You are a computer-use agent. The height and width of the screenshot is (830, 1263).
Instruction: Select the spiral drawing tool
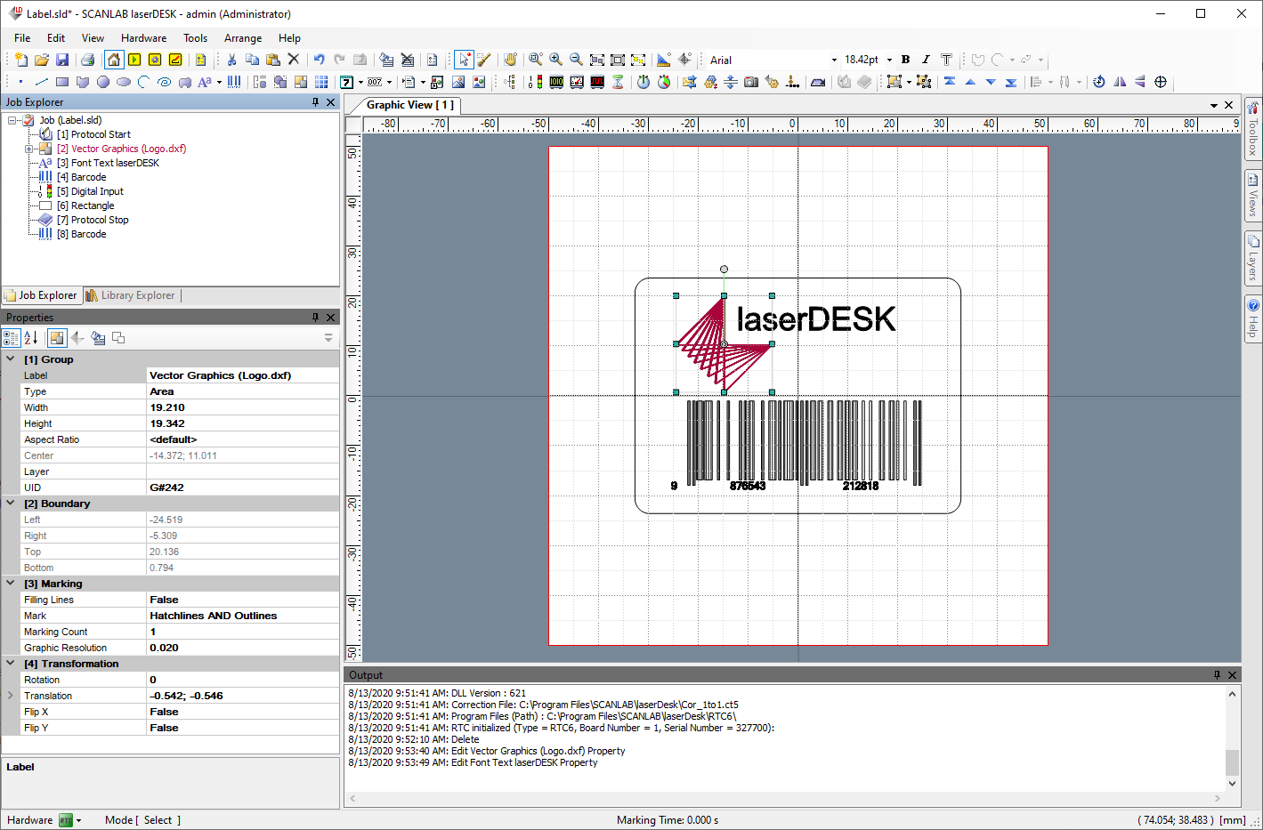[164, 82]
